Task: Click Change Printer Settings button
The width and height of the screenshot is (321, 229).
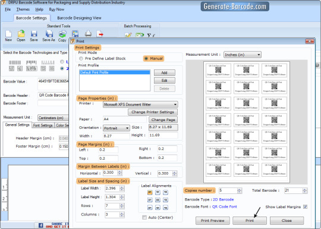Action: coord(153,112)
